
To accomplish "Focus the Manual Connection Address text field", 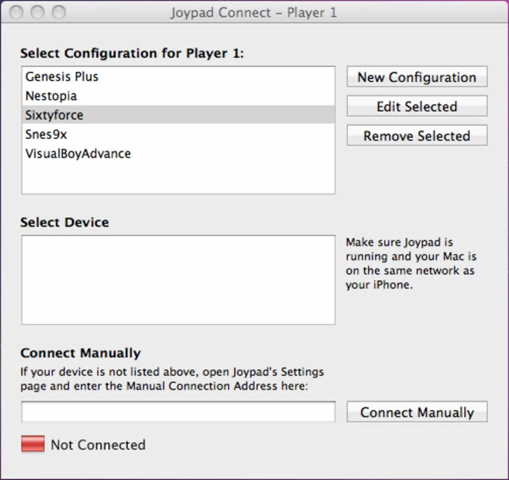I will [x=178, y=412].
